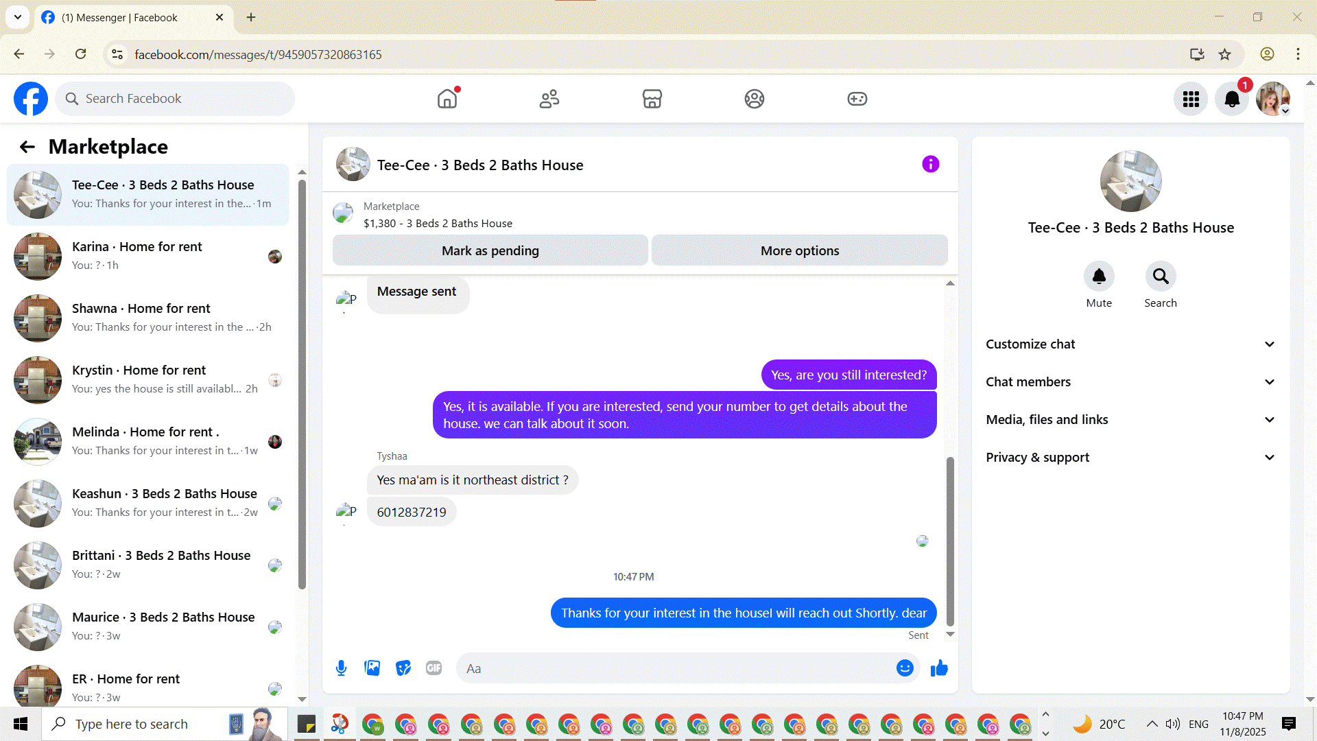Viewport: 1317px width, 741px height.
Task: Open the GIF picker icon
Action: point(434,668)
